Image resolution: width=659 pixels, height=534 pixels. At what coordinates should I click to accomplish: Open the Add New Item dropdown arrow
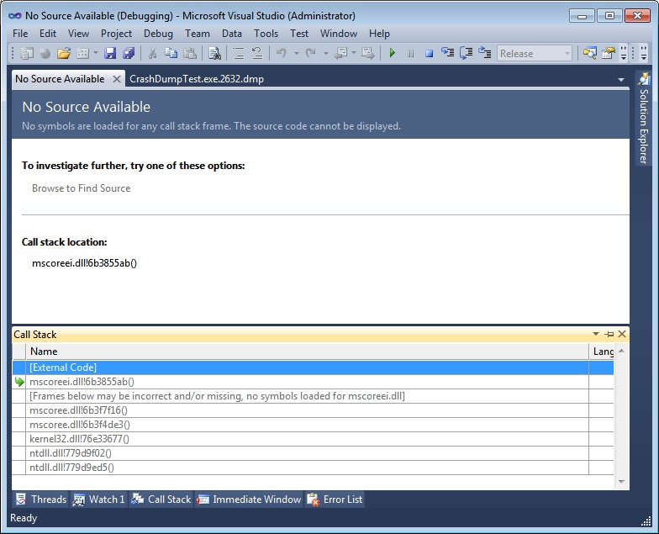96,54
